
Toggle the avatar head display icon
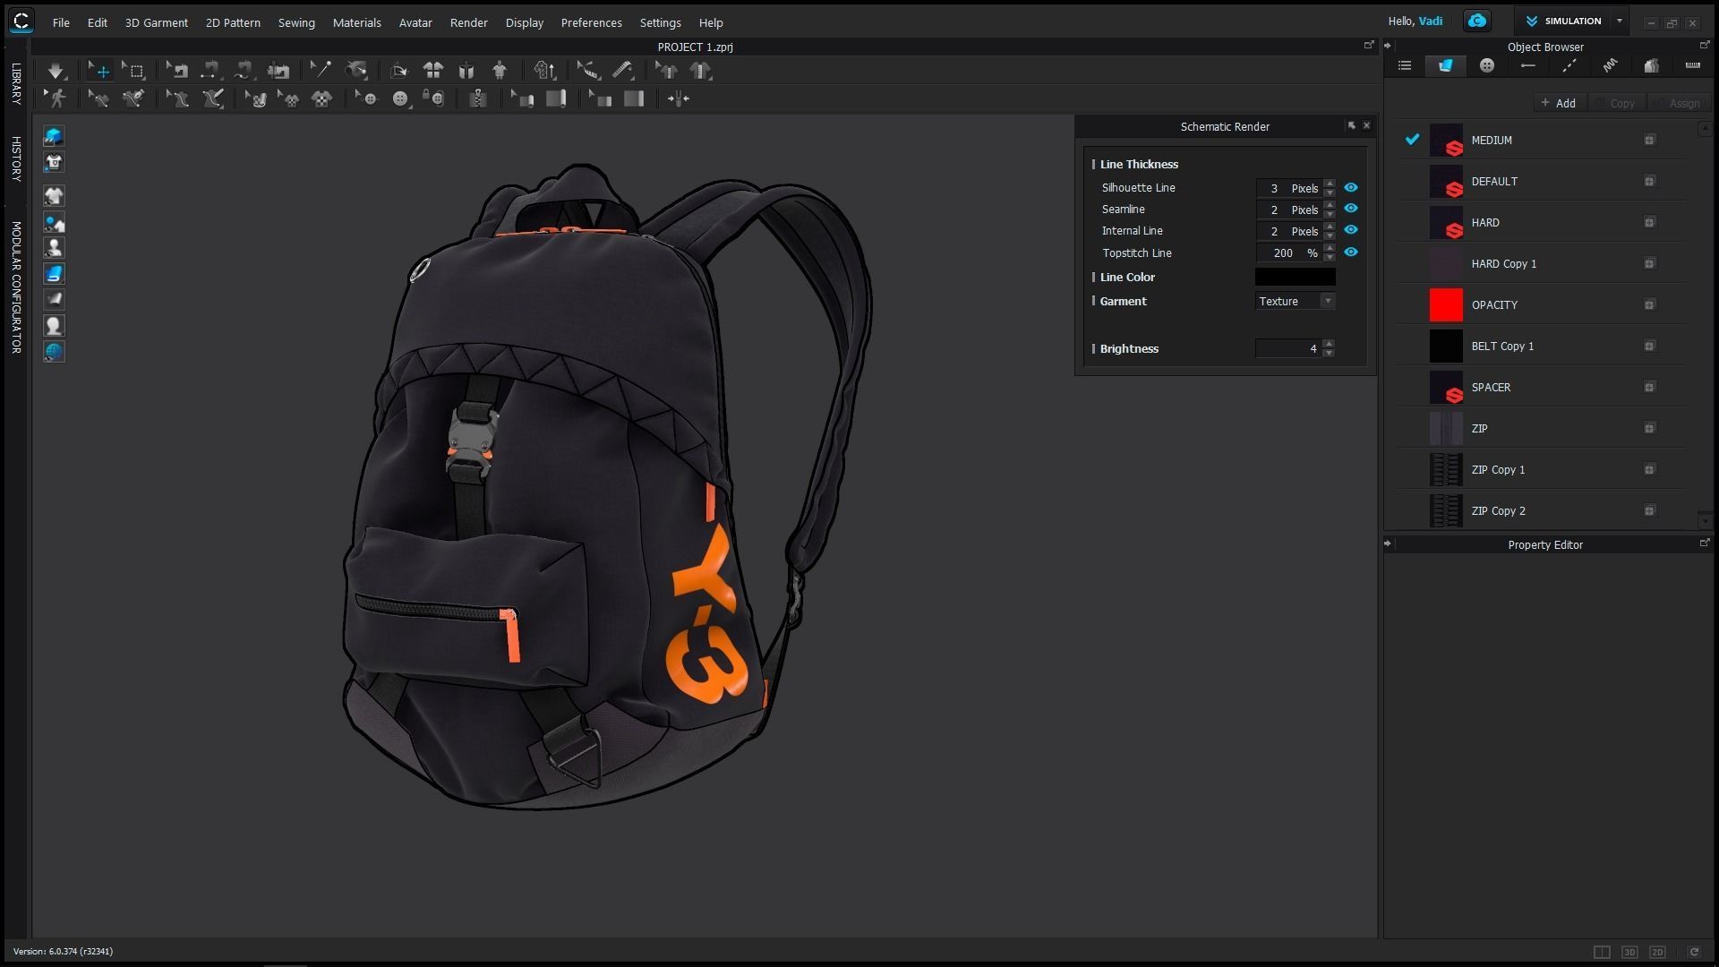click(x=54, y=326)
